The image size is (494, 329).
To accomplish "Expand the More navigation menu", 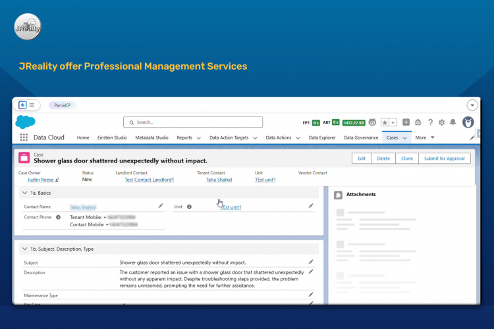I will click(424, 138).
